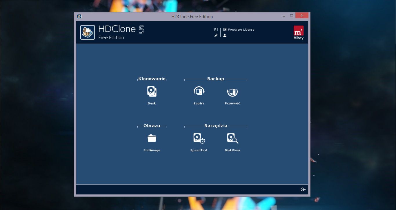Click the Miray logo
This screenshot has width=396, height=210.
(298, 33)
